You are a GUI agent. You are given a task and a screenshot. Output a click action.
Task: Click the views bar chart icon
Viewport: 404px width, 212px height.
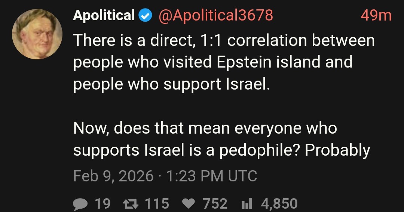point(247,204)
